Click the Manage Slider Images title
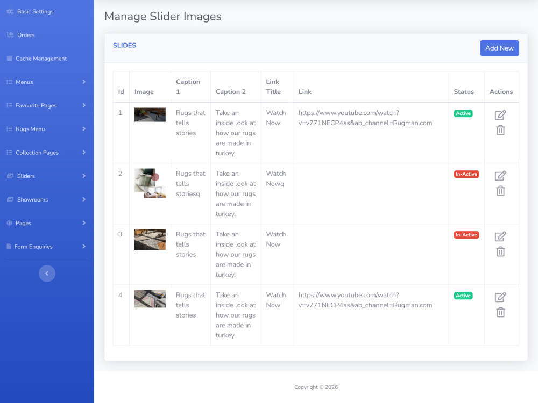The width and height of the screenshot is (538, 403). coord(163,17)
